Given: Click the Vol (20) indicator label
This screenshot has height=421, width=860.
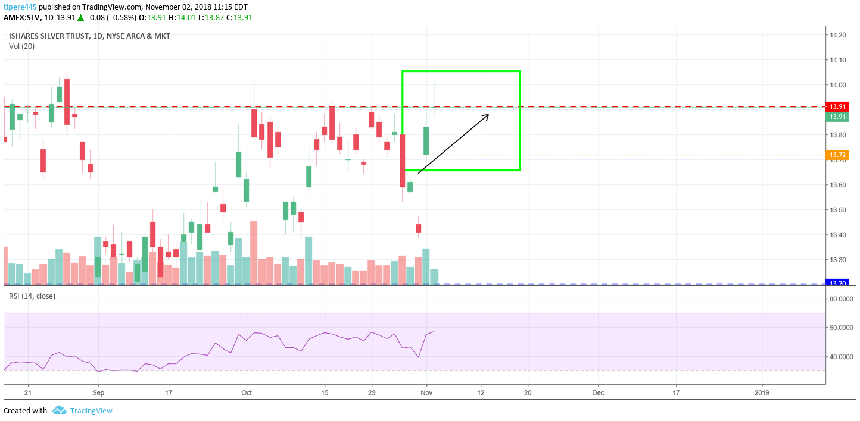Looking at the screenshot, I should click(x=21, y=46).
